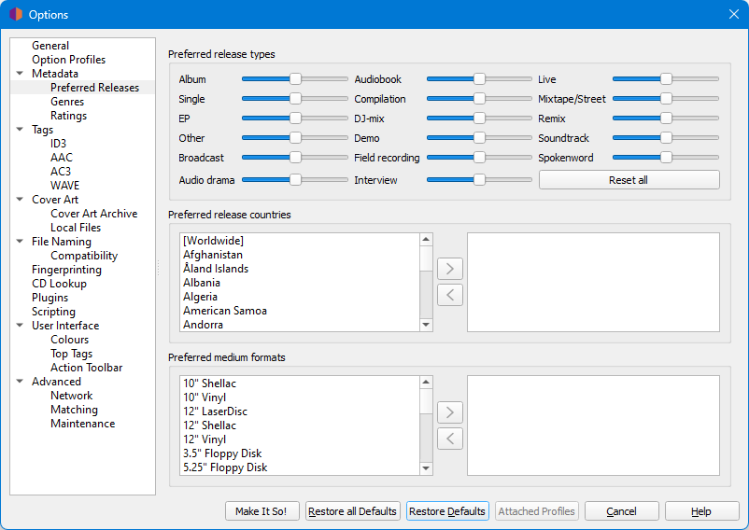The height and width of the screenshot is (530, 749).
Task: Click Restore all Defaults button
Action: coord(353,511)
